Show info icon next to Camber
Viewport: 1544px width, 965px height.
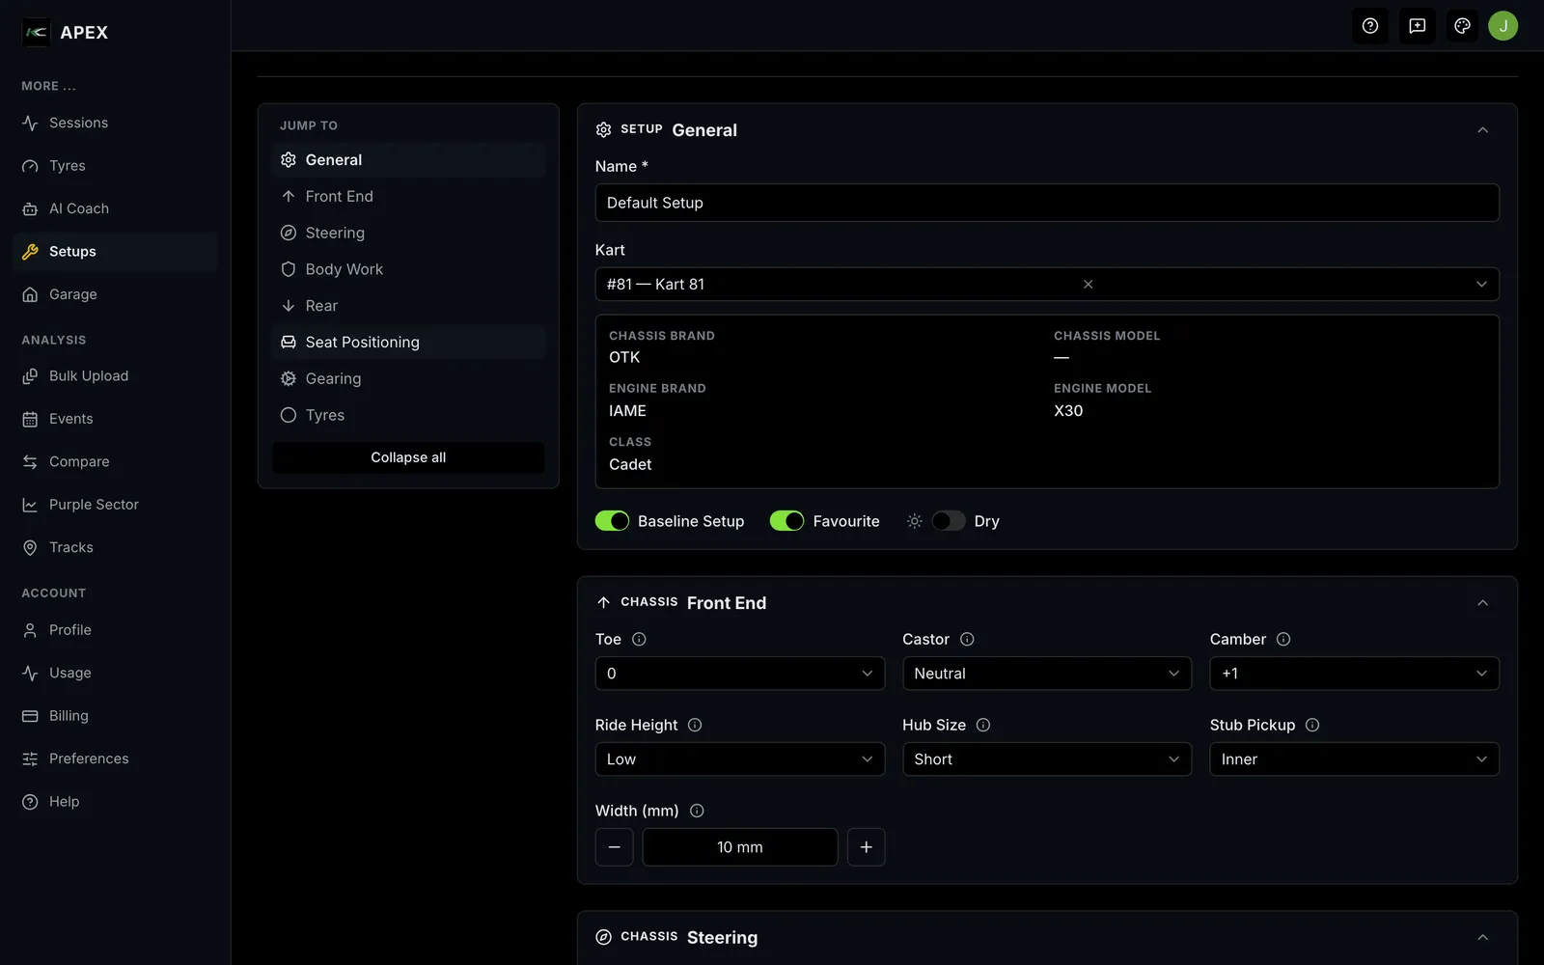1283,639
